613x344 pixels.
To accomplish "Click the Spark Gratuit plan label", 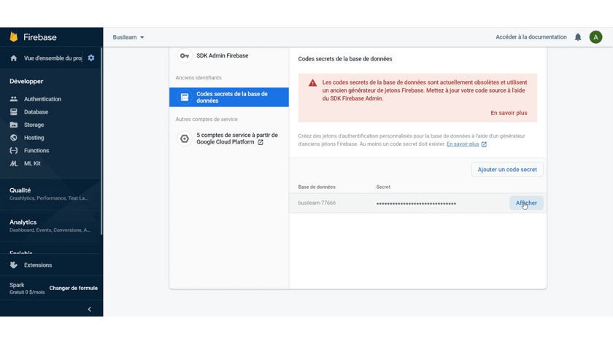I will coord(27,288).
